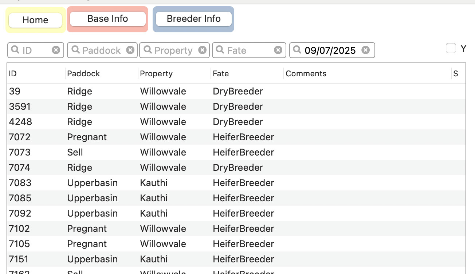Clear the Paddock search field
This screenshot has width=475, height=274.
tap(130, 50)
